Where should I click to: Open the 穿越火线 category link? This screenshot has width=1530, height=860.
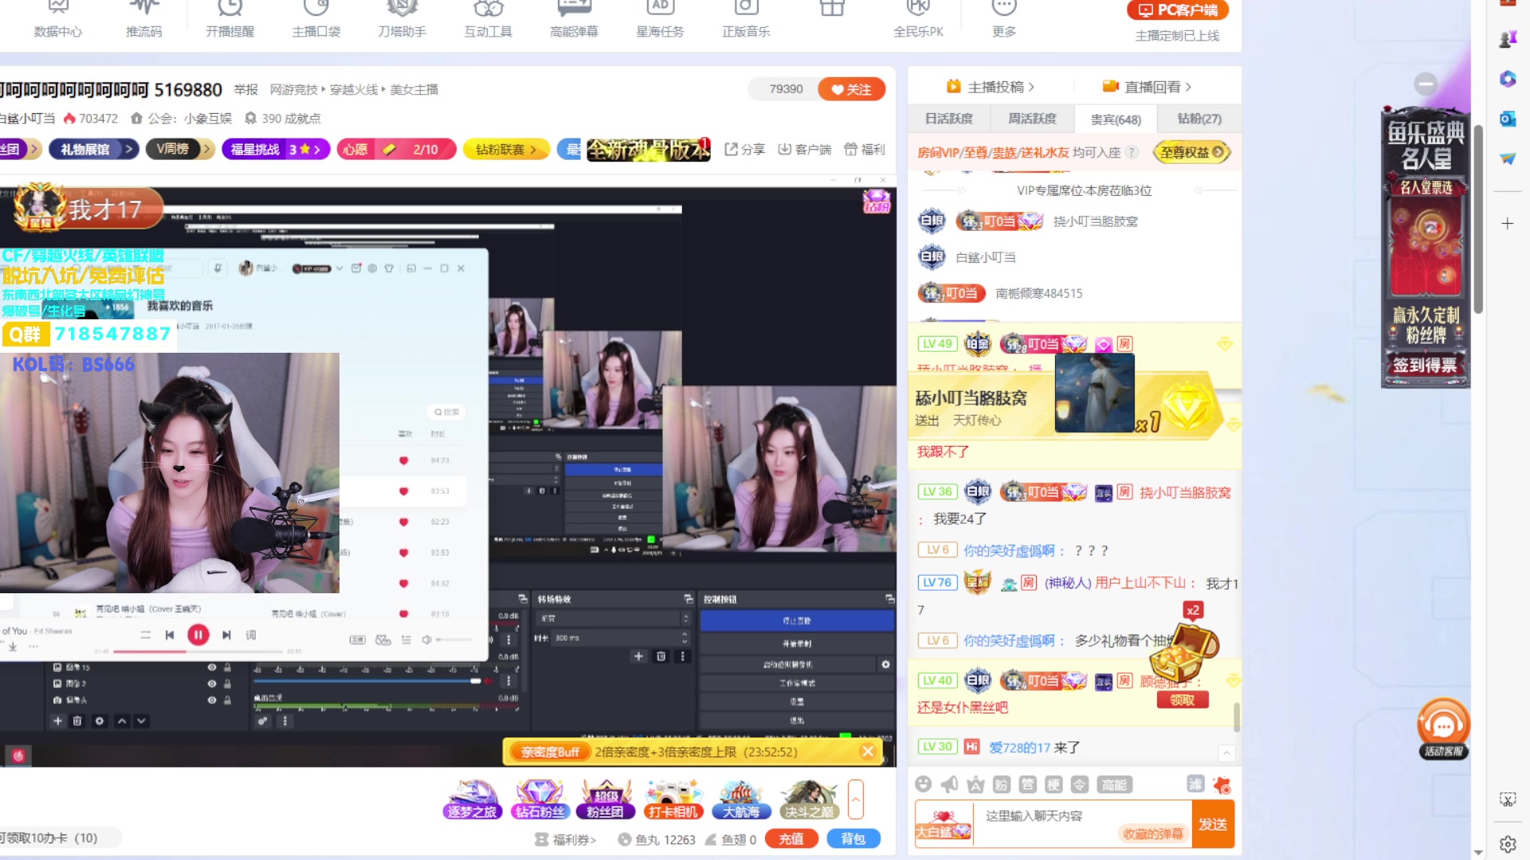pos(354,89)
